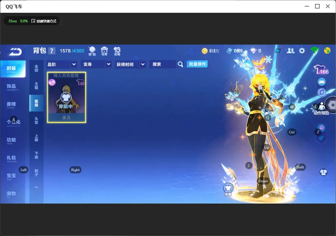Minimize the QQ飞车 window
The image size is (336, 236).
tap(307, 7)
